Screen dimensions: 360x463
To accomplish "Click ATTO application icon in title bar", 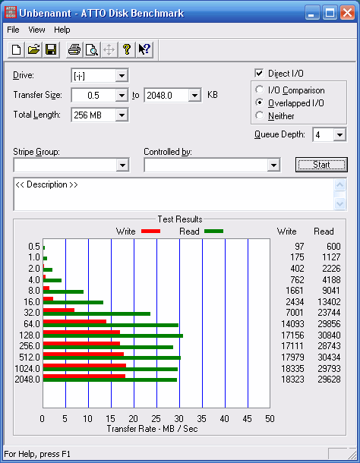I will [11, 13].
